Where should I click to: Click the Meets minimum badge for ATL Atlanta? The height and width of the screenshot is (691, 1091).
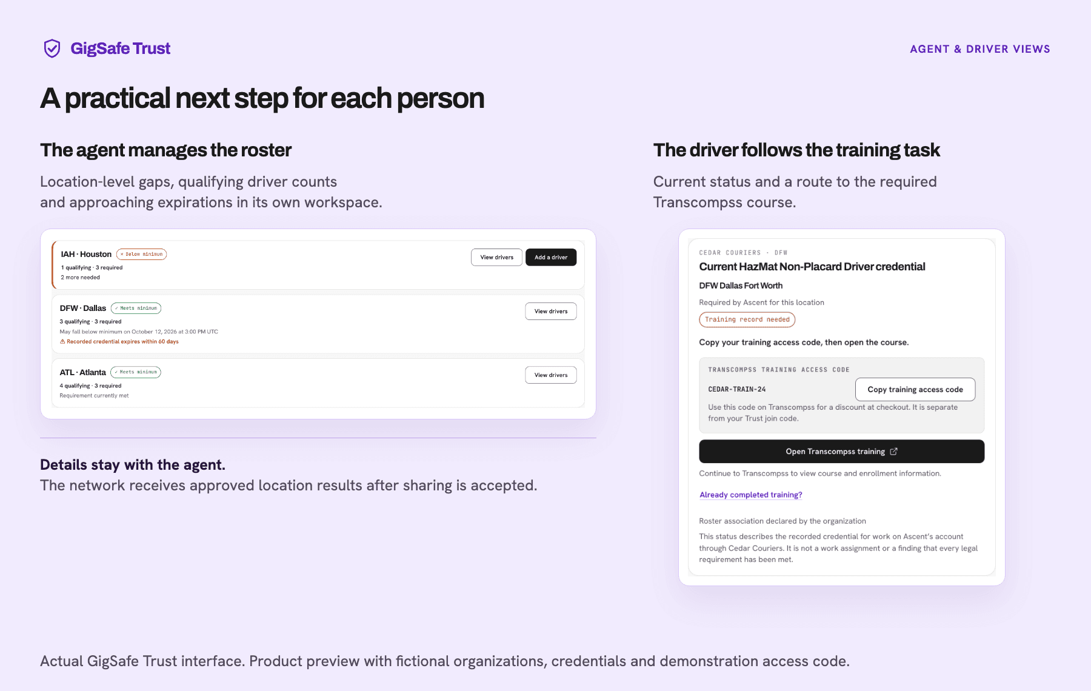coord(136,372)
